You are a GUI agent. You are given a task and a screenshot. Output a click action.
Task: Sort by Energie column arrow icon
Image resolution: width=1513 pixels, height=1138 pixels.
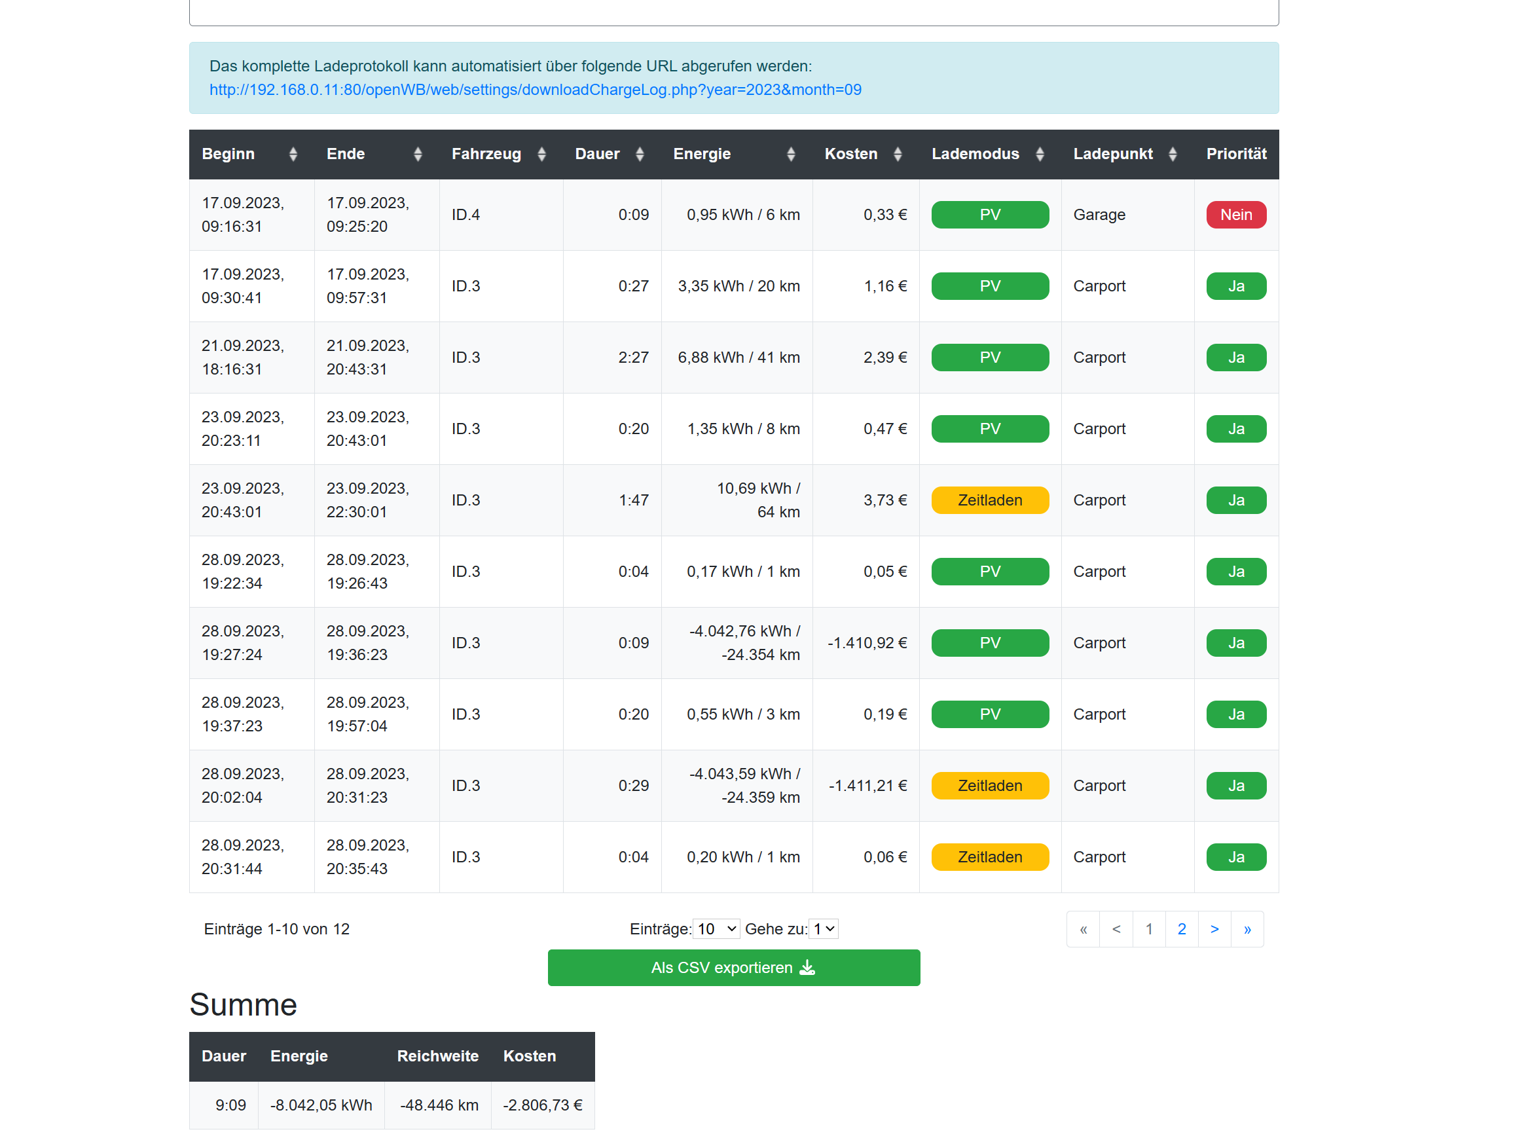tap(790, 154)
